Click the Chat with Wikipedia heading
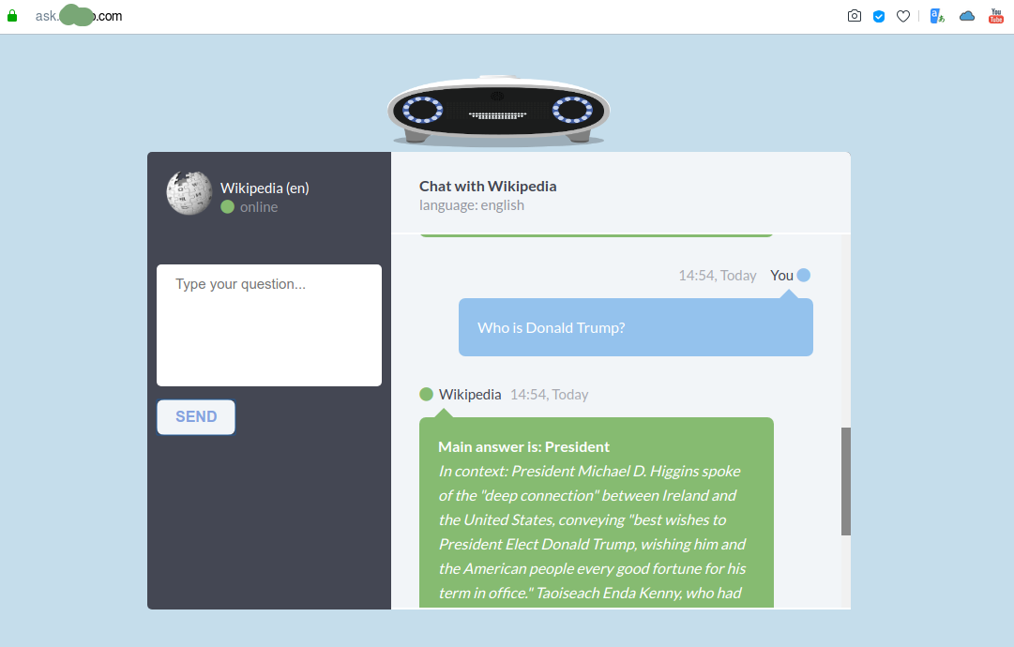 coord(488,187)
